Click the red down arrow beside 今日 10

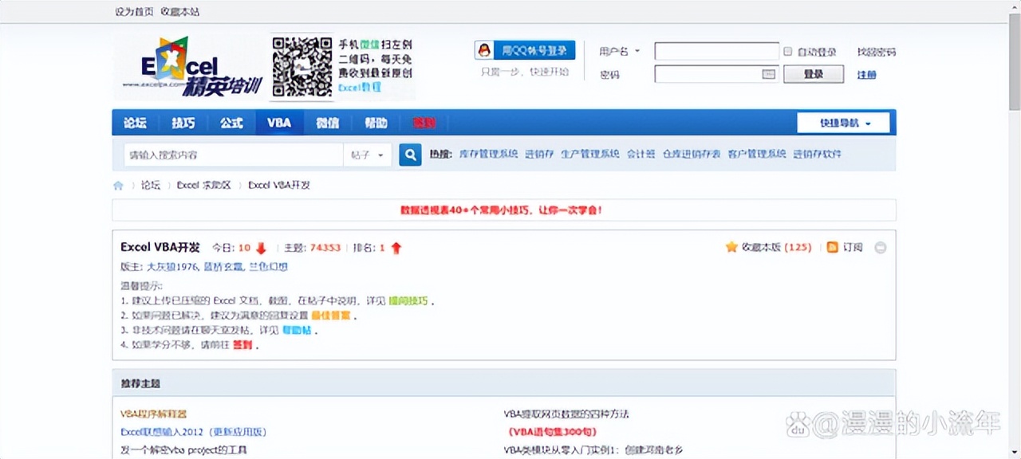tap(261, 248)
